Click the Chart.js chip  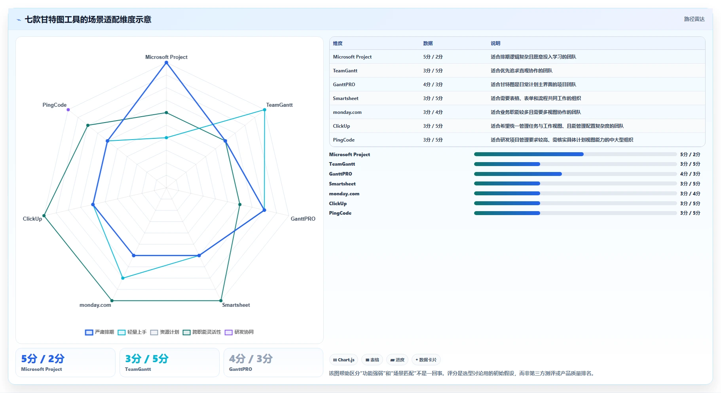click(x=343, y=360)
